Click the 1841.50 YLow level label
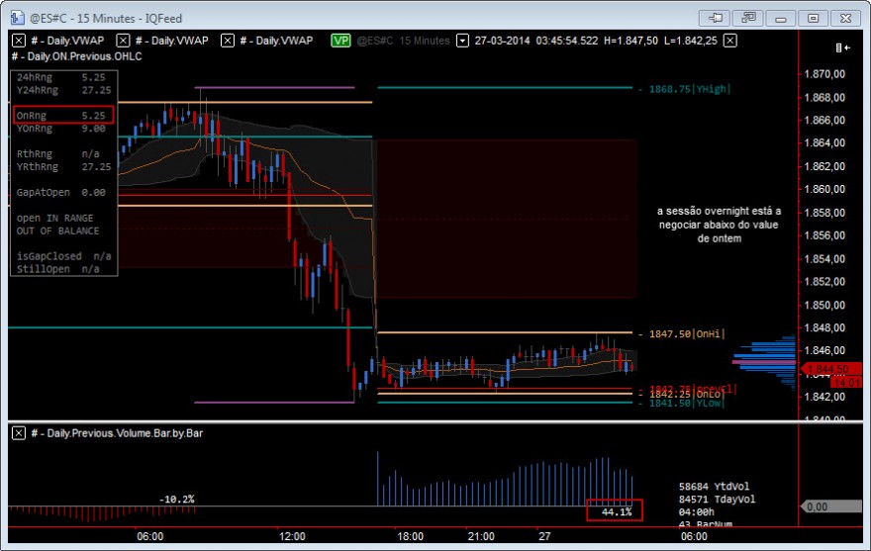This screenshot has height=551, width=871. click(x=687, y=403)
